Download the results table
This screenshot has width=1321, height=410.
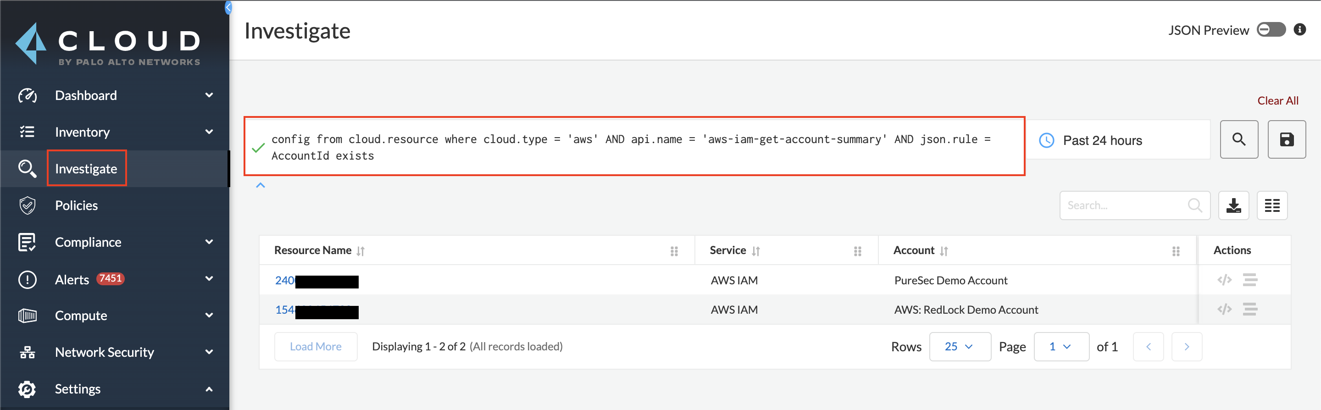[x=1233, y=205]
